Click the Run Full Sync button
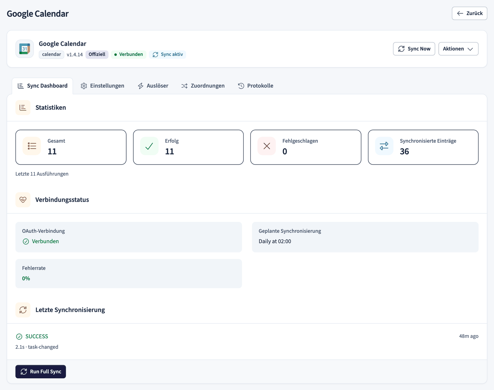Screen dimensions: 494x390 pos(41,371)
